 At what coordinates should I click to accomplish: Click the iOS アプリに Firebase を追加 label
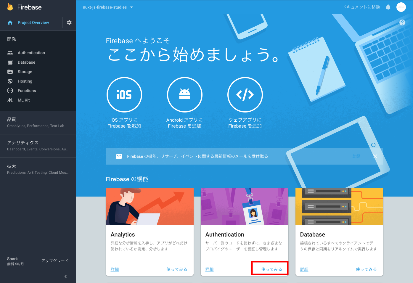point(124,123)
